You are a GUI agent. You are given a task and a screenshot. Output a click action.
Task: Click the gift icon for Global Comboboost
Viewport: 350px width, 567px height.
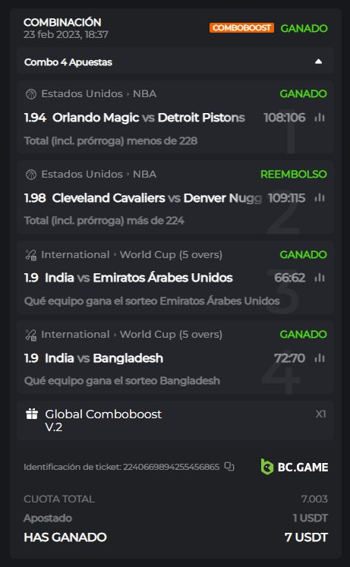point(32,414)
